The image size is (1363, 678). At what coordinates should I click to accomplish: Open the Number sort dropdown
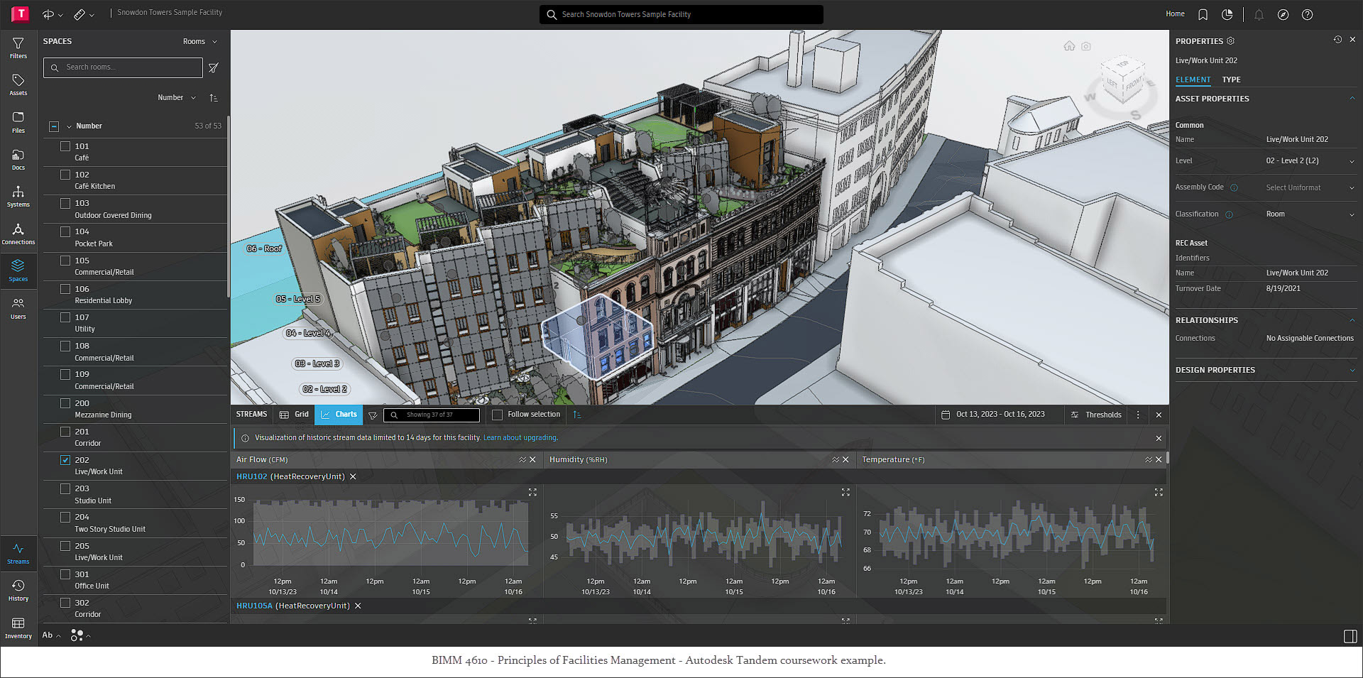point(177,98)
